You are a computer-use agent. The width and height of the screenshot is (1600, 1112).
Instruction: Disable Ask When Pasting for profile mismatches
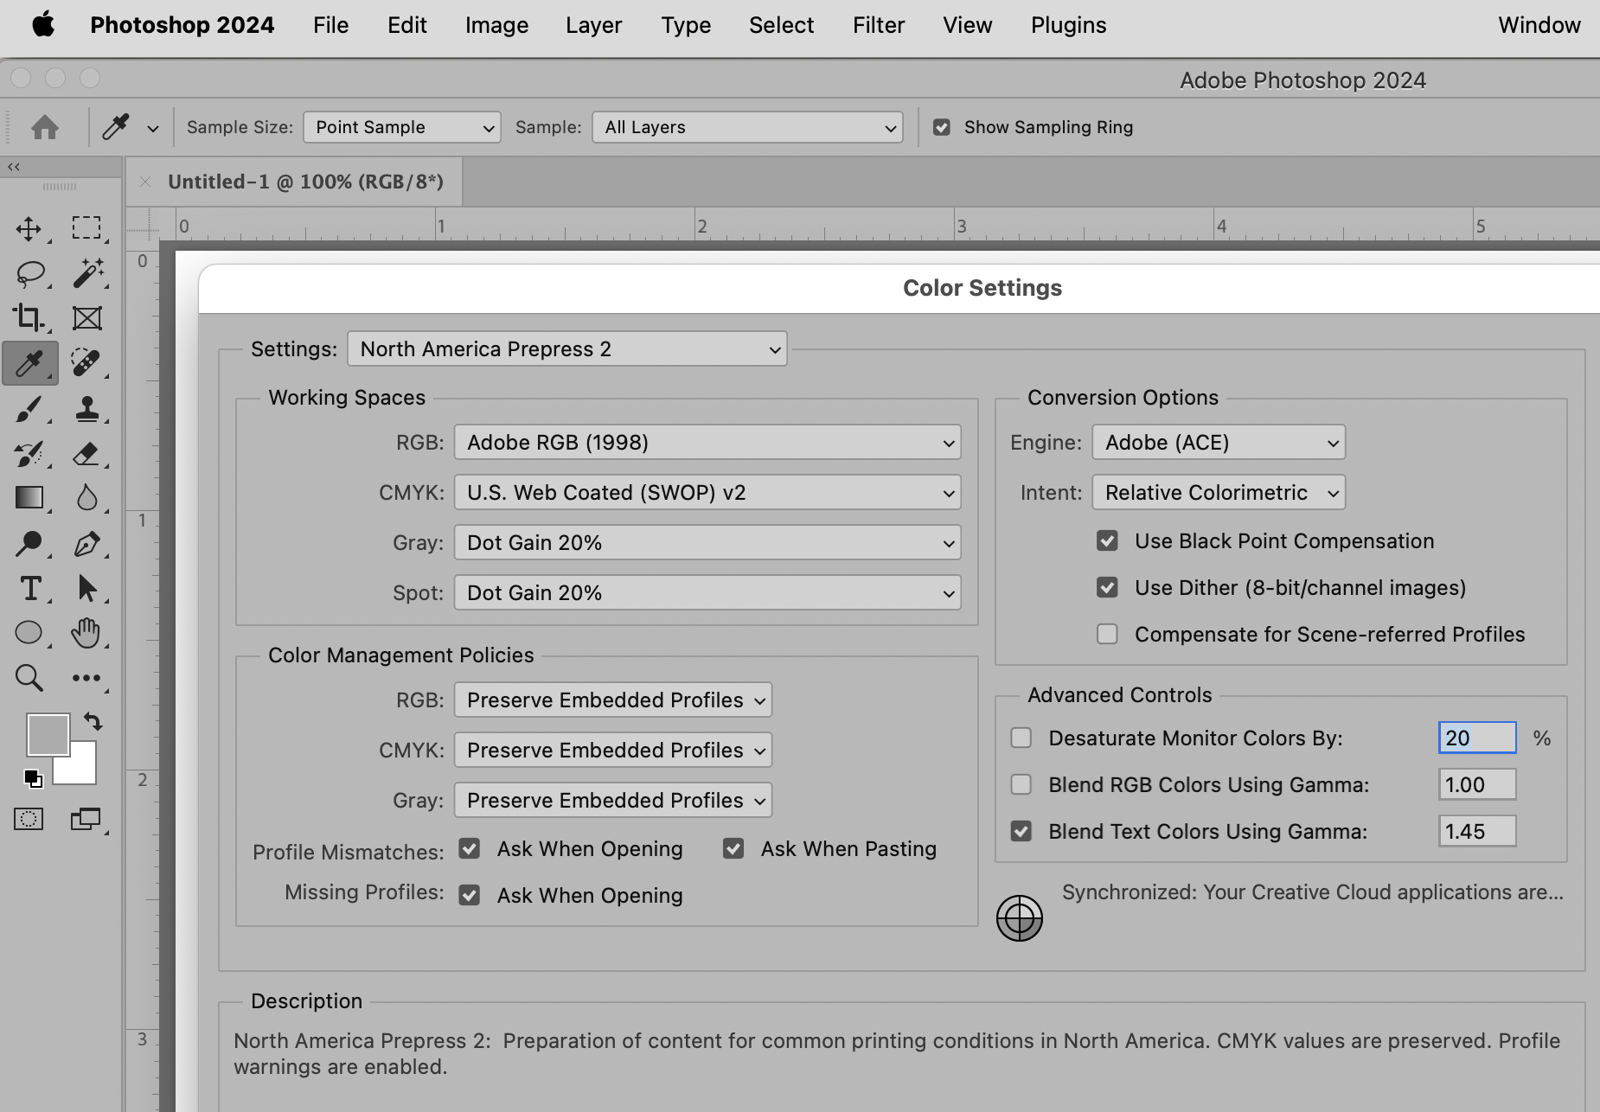click(x=734, y=848)
